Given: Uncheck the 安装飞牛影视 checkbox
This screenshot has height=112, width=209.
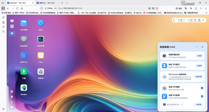Looking at the screenshot, I should [202, 96].
